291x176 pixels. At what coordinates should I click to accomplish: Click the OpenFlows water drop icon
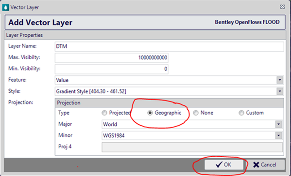pyautogui.click(x=5, y=7)
